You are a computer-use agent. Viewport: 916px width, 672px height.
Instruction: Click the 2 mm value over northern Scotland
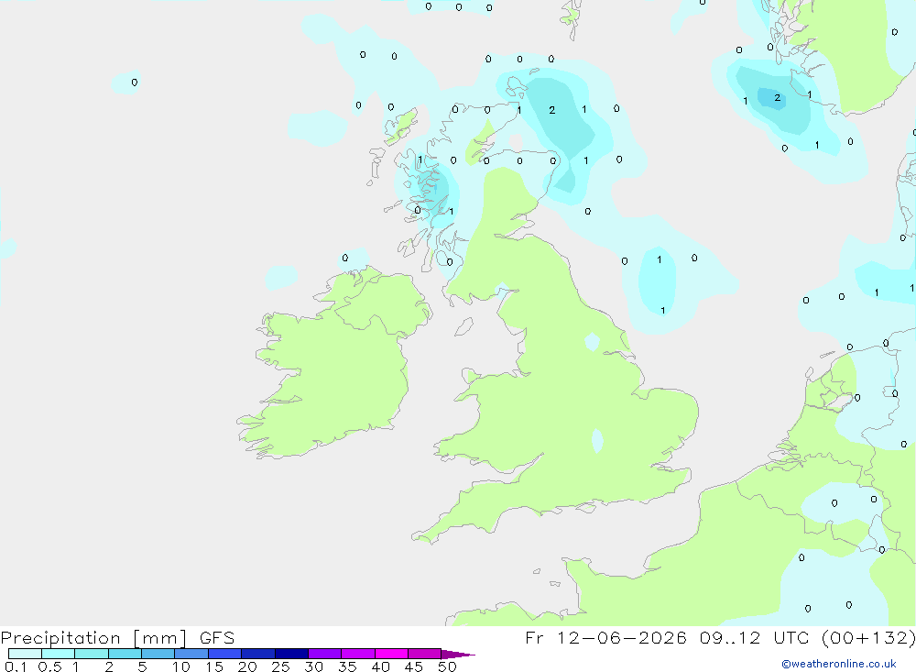[552, 110]
